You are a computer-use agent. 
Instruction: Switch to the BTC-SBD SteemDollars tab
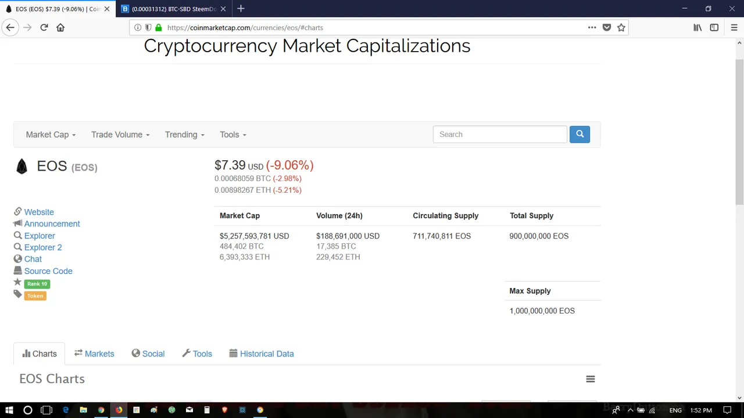tap(174, 9)
